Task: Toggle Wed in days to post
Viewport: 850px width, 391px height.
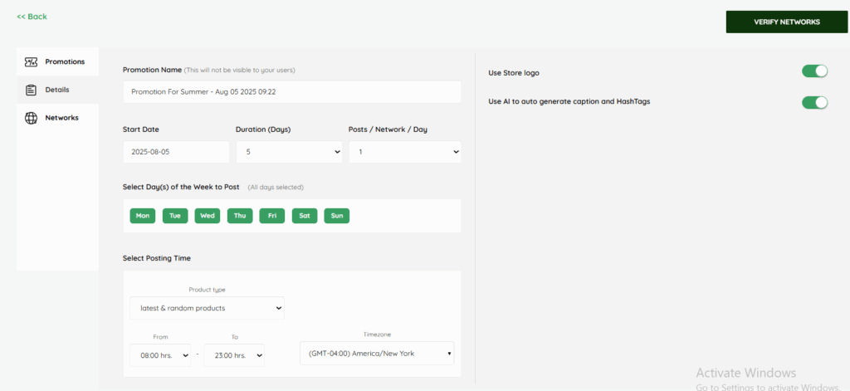Action: [x=208, y=216]
